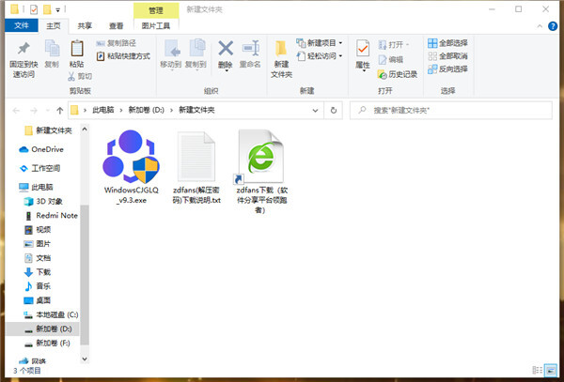Open the address bar history dropdown arrow

tap(316, 110)
